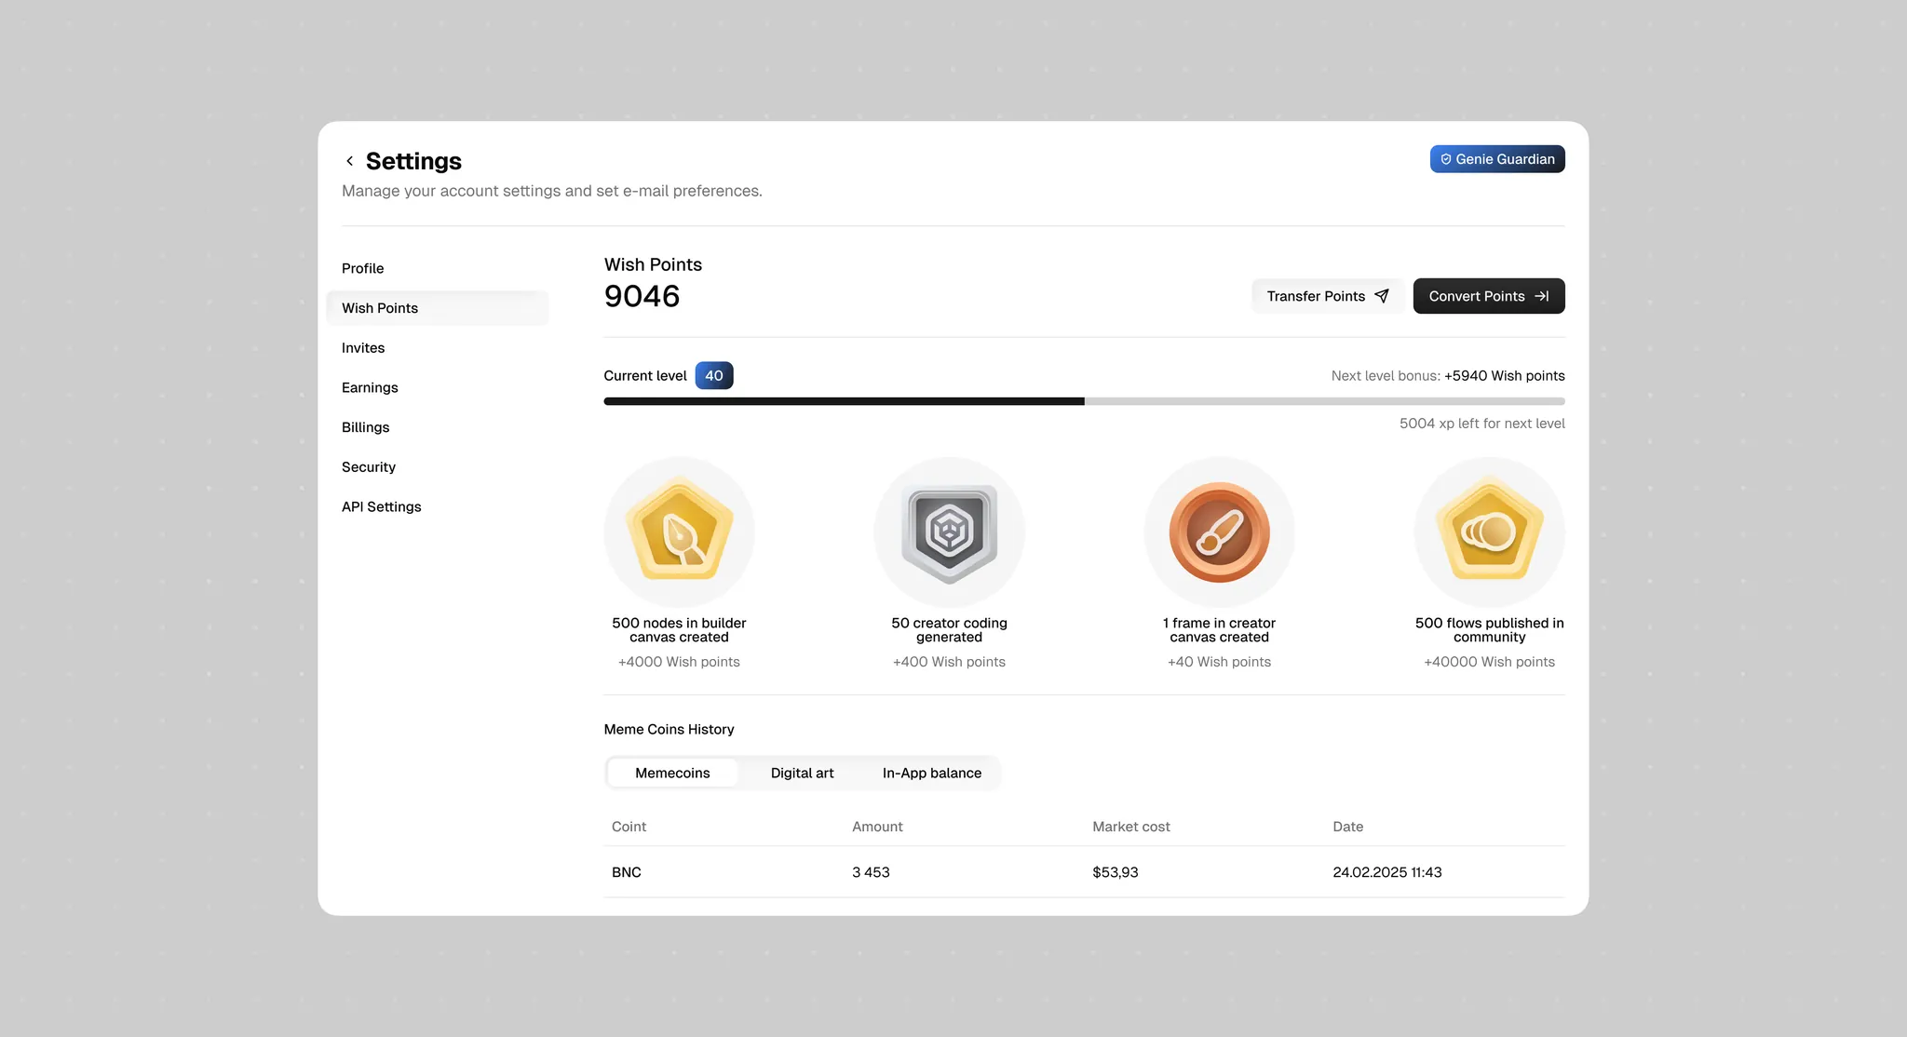Select the 500 flows published badge
The height and width of the screenshot is (1037, 1907).
tap(1490, 532)
